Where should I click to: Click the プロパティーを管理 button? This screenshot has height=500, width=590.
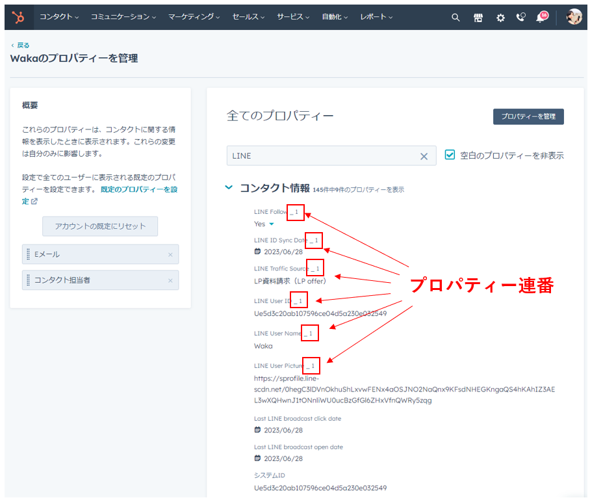click(528, 116)
